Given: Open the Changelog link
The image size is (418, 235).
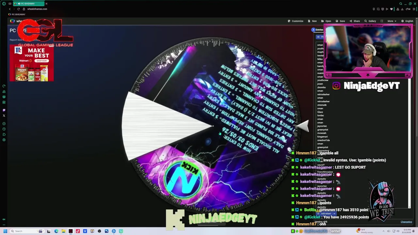Looking at the screenshot, I should point(406,222).
